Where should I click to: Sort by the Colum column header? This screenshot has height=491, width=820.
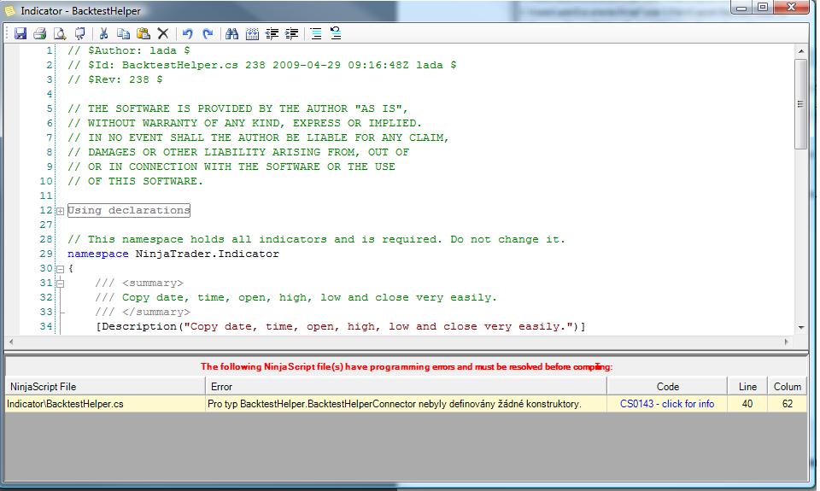click(x=787, y=387)
